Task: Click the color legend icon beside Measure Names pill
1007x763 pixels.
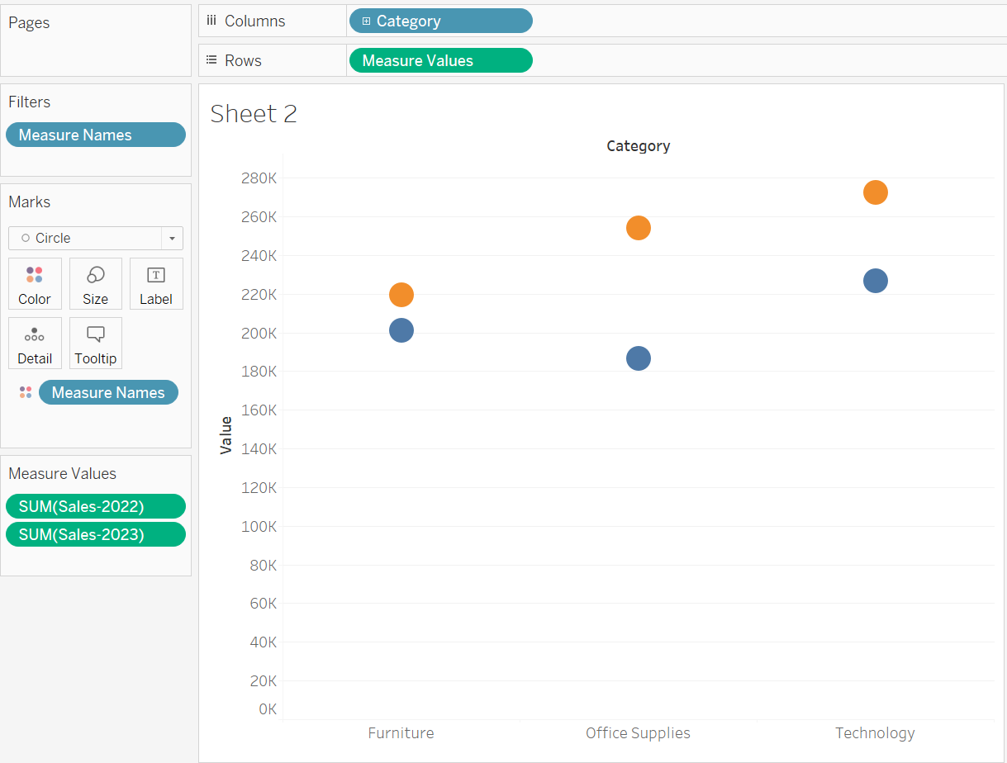Action: [x=25, y=392]
